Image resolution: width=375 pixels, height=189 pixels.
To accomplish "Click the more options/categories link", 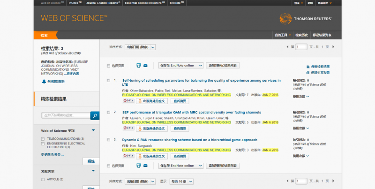I will click(52, 155).
